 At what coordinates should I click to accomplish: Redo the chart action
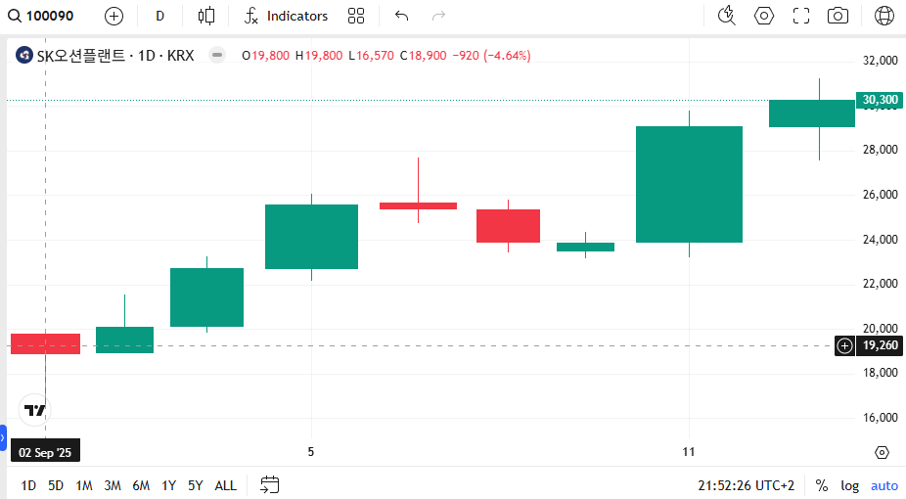[439, 17]
